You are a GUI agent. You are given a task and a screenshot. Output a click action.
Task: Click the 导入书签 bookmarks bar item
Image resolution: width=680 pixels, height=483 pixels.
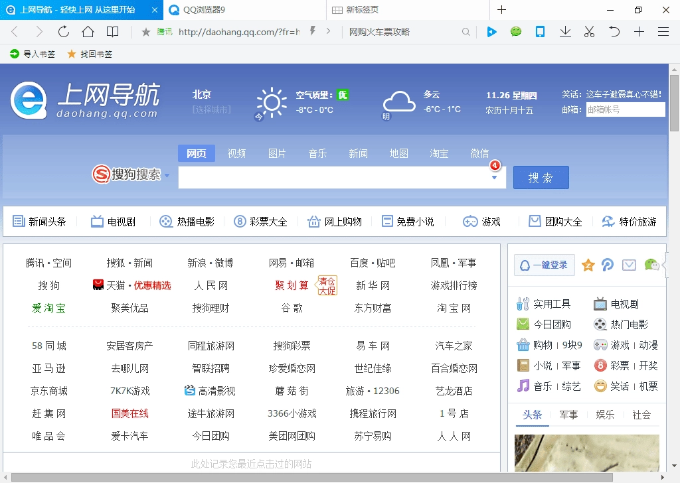click(x=33, y=54)
